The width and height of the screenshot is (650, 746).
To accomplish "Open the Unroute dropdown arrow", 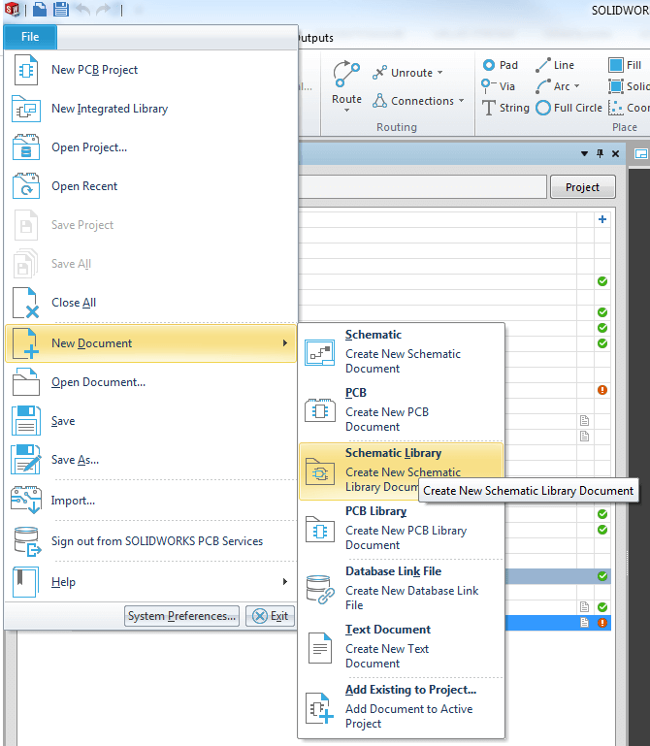I will tap(440, 73).
